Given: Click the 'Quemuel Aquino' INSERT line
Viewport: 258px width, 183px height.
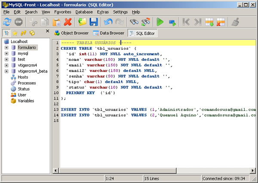Looking at the screenshot, I should tap(158, 115).
